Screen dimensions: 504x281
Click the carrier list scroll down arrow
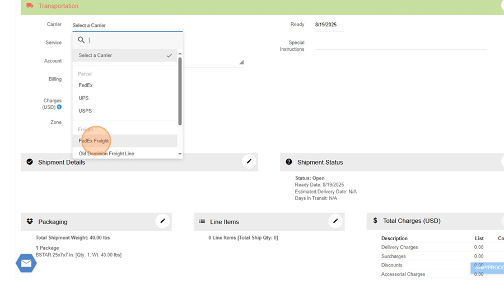(180, 154)
